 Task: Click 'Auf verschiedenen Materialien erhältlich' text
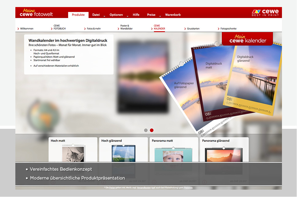point(56,66)
